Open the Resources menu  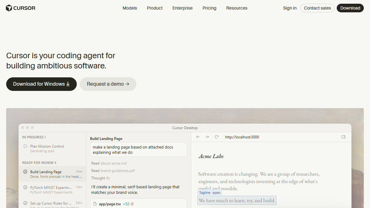pos(237,8)
